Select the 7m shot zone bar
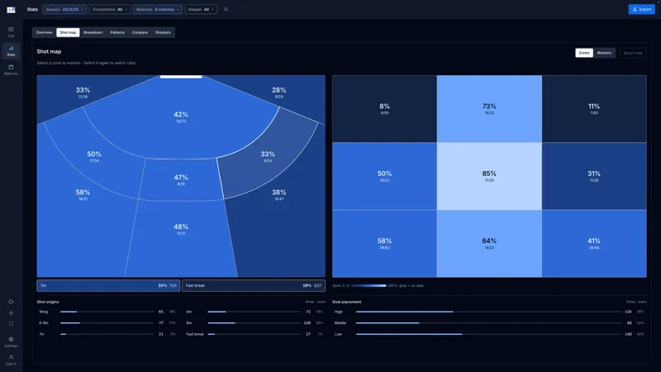This screenshot has width=661, height=372. tap(108, 285)
